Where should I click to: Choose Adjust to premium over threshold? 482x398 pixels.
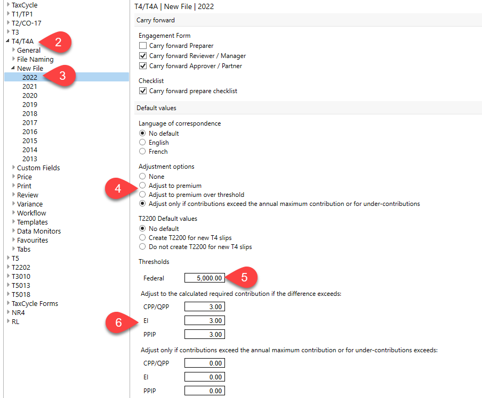142,195
